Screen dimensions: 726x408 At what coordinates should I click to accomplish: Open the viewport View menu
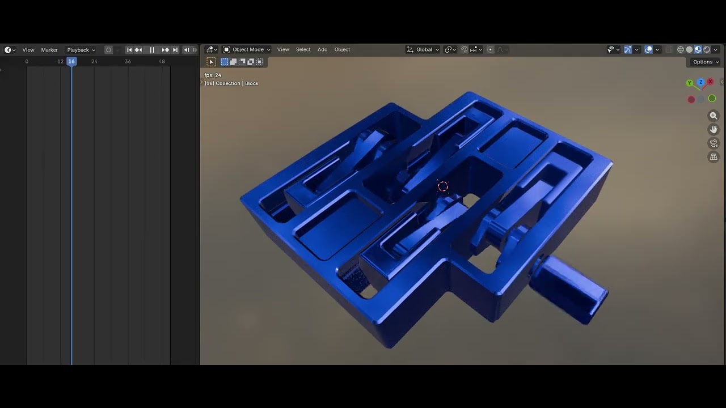(x=283, y=49)
